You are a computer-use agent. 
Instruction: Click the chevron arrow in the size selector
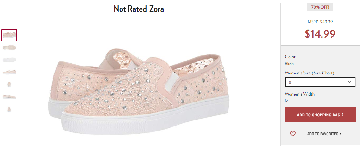tap(349, 82)
